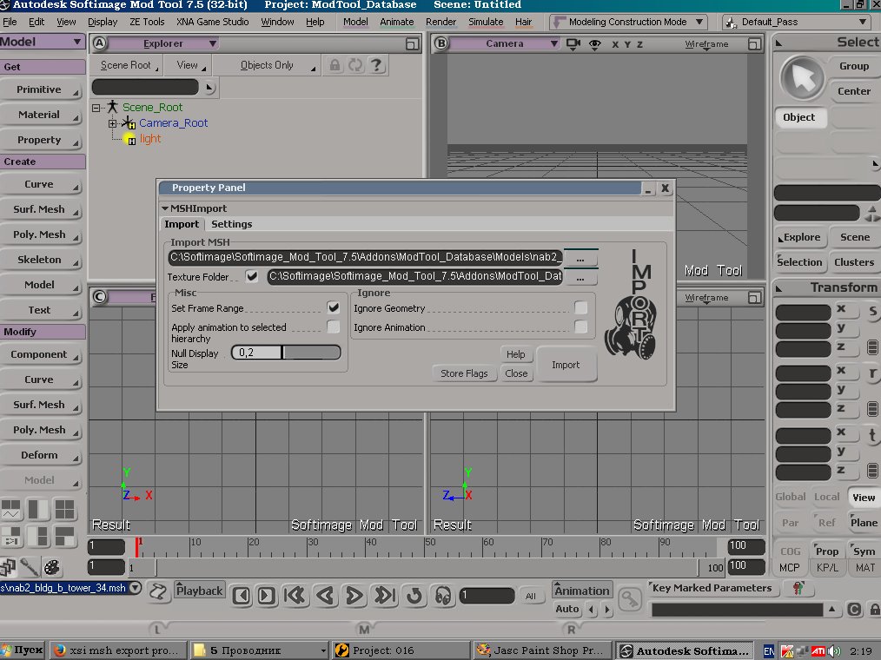881x660 pixels.
Task: Click viewport letter A button
Action: click(x=99, y=43)
